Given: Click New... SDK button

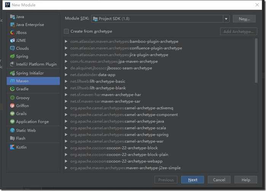Looking at the screenshot, I should coord(244,19).
